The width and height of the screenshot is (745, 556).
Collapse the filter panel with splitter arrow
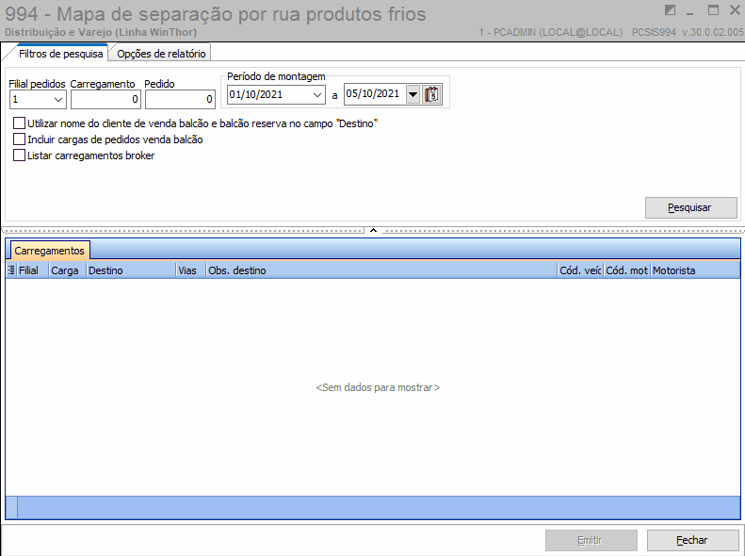[374, 231]
